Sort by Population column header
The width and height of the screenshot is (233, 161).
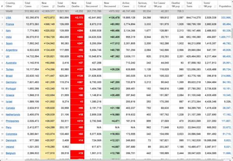tap(224, 7)
